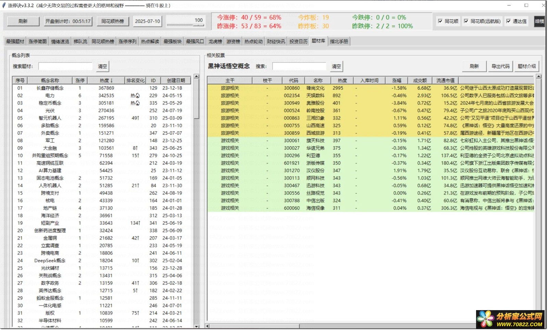Select the 题材库 tab

coord(319,41)
